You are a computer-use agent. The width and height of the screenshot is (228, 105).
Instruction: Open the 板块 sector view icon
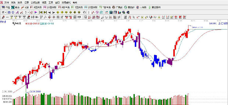(x=15, y=7)
